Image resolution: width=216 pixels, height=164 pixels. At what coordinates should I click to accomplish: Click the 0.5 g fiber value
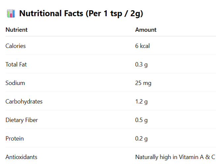(x=141, y=120)
